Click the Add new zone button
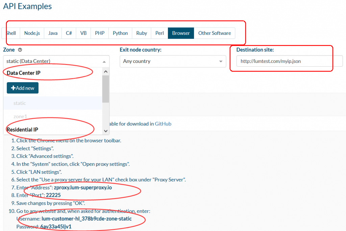This screenshot has width=346, height=231. tap(23, 88)
